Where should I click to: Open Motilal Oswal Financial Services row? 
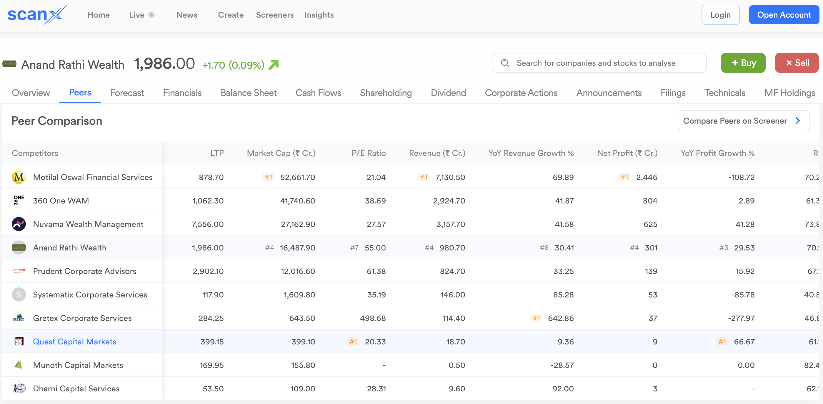(x=93, y=177)
